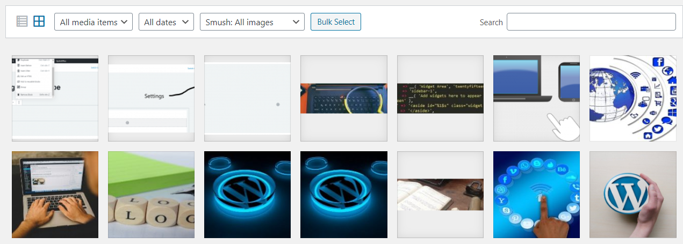Open the hand holding WordPress badge thumbnail
The image size is (683, 244).
point(632,194)
